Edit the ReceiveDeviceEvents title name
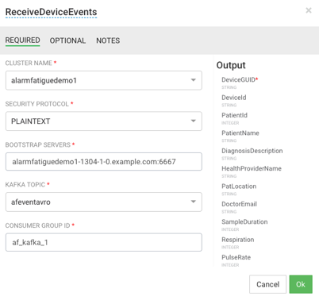 point(51,12)
